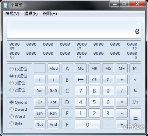
Task: Click the RoR rotate right button
Action: [54, 91]
